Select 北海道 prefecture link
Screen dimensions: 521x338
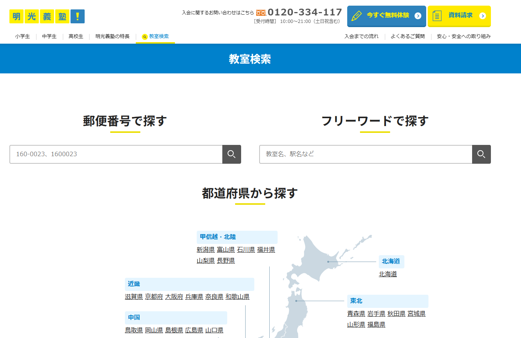coord(388,274)
